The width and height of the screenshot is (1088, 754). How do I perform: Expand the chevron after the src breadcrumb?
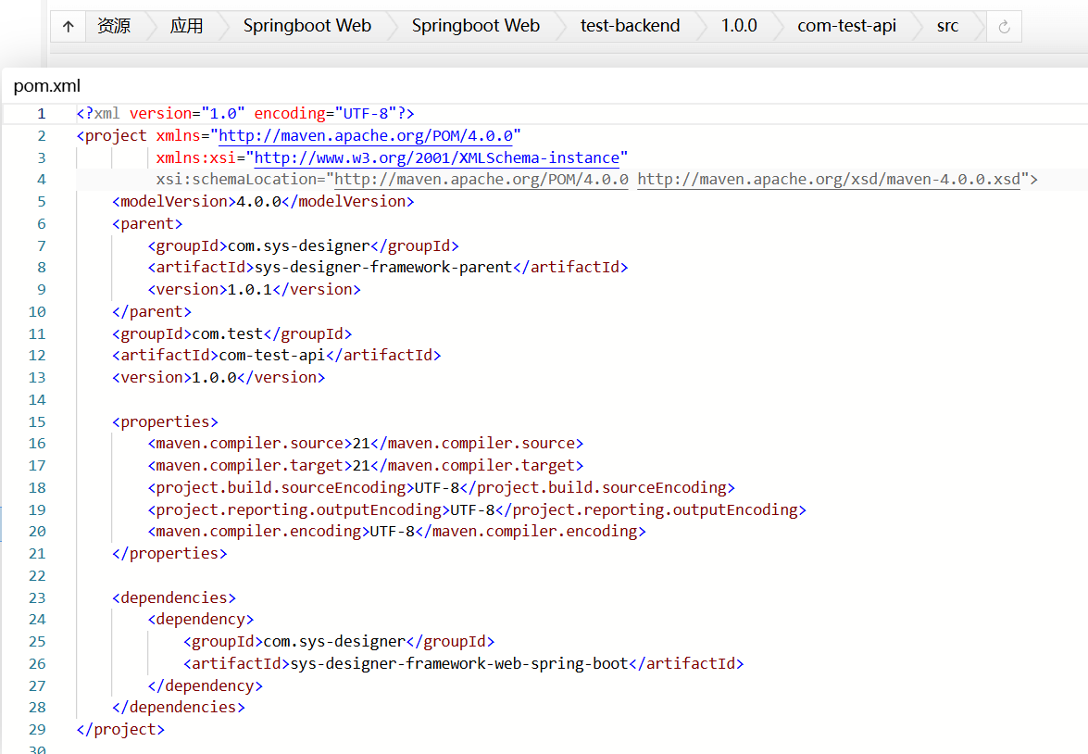[x=979, y=26]
